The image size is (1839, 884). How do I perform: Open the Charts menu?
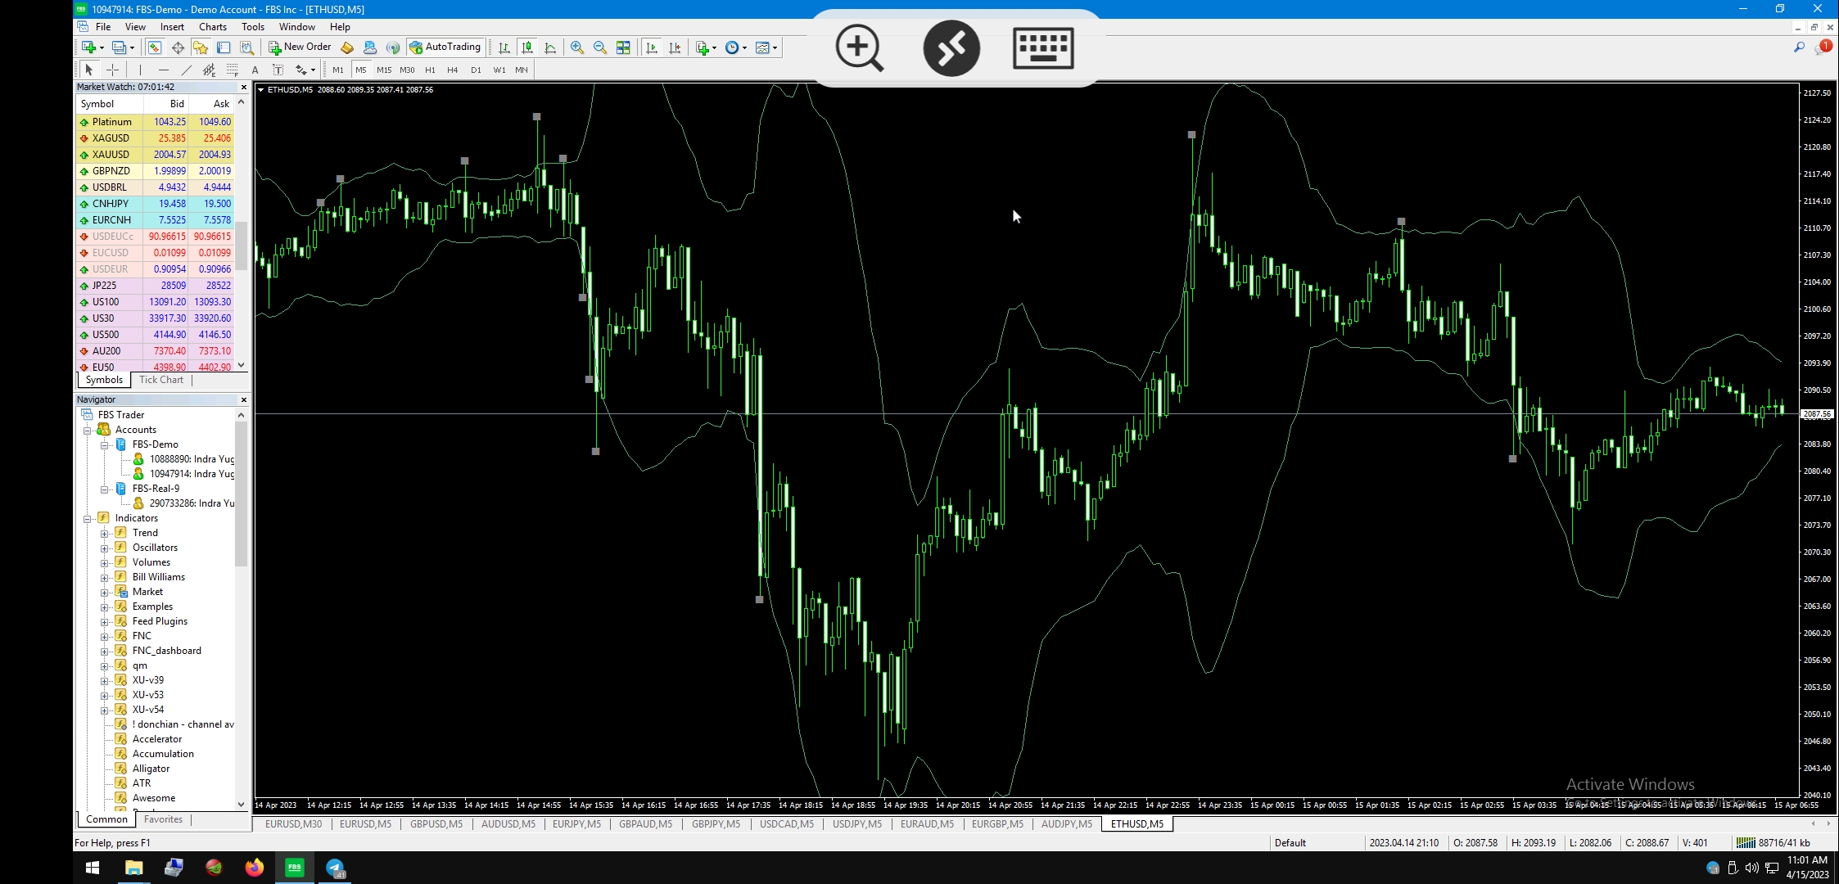point(212,27)
